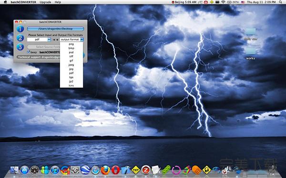Choose gif from the output format list
Screen dimensions: 286x178
coord(71,61)
